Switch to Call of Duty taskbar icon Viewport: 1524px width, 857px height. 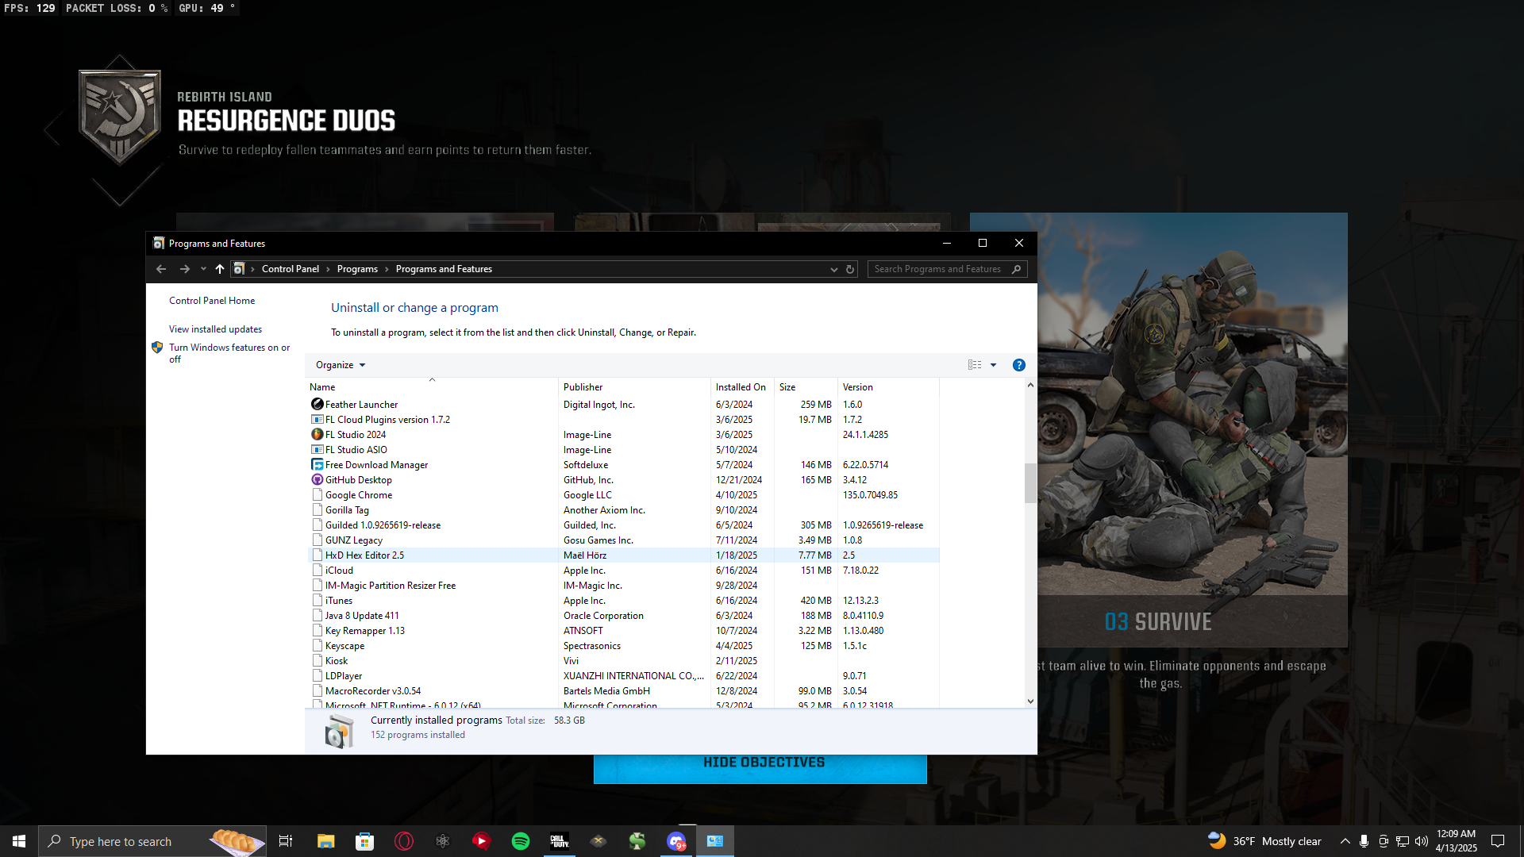[560, 841]
